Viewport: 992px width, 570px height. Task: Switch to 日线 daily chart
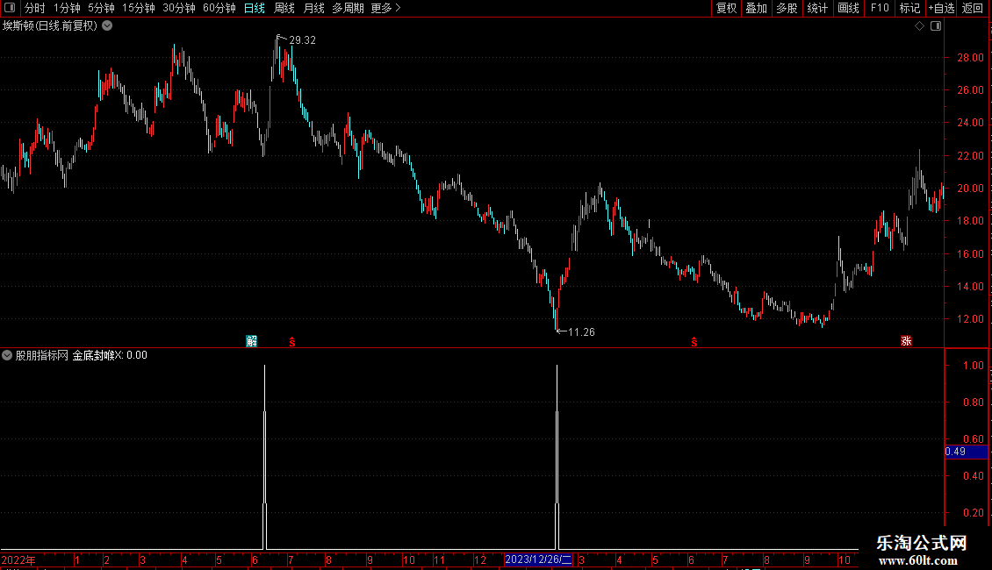coord(255,8)
